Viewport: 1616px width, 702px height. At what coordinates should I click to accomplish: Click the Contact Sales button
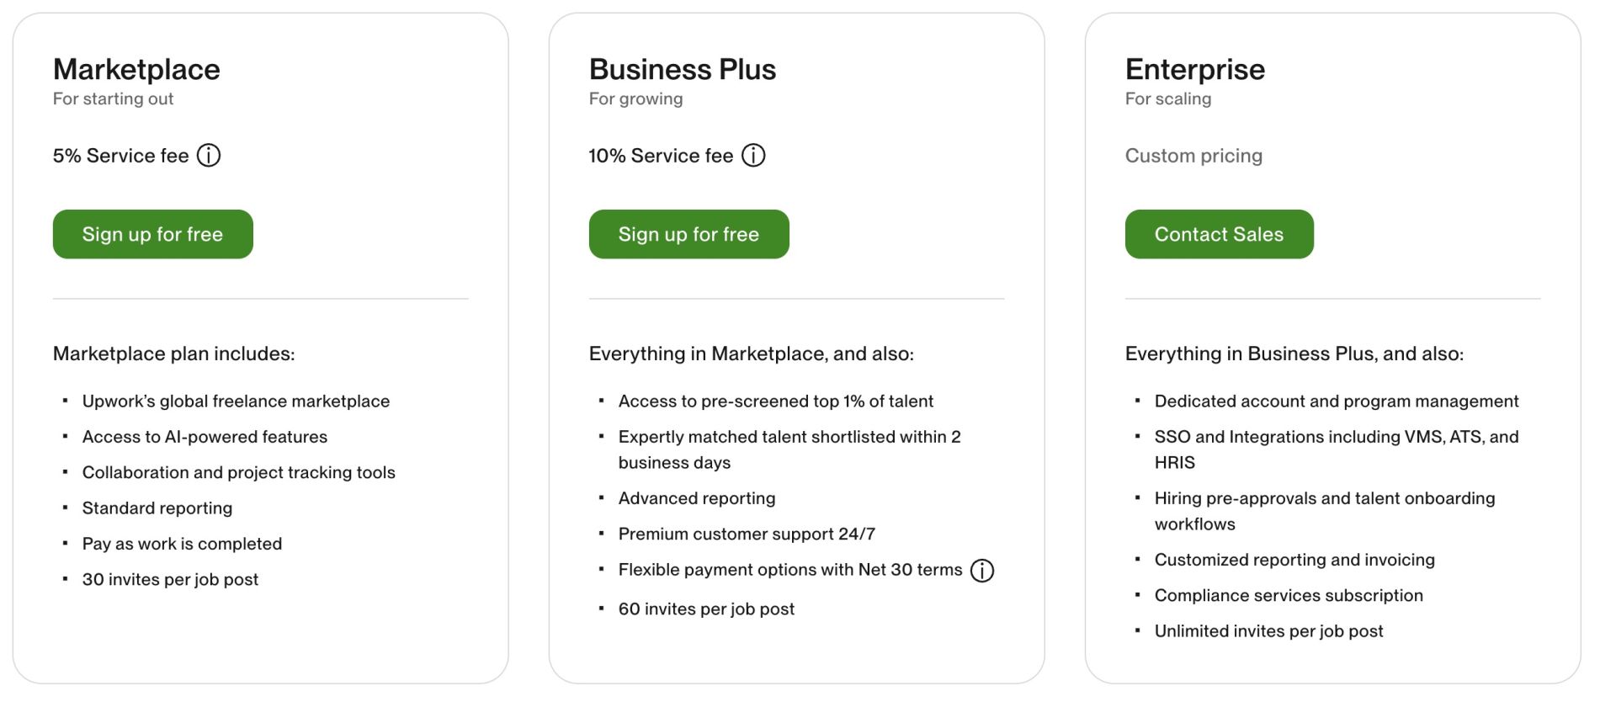[x=1219, y=234]
